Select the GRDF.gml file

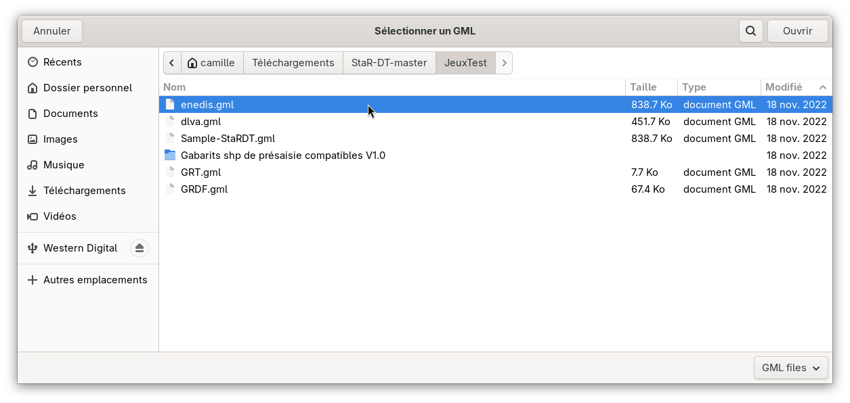(x=204, y=189)
